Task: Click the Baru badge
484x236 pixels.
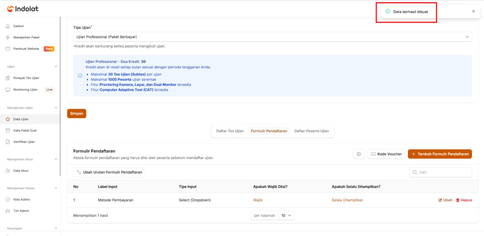Action: (x=49, y=49)
